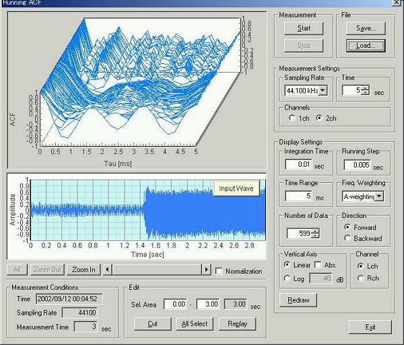Select Log vertical axis scale
404x345 pixels.
point(288,278)
